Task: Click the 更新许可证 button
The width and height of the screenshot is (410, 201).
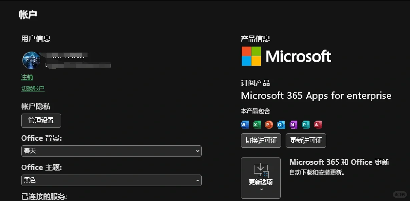Action: point(306,140)
